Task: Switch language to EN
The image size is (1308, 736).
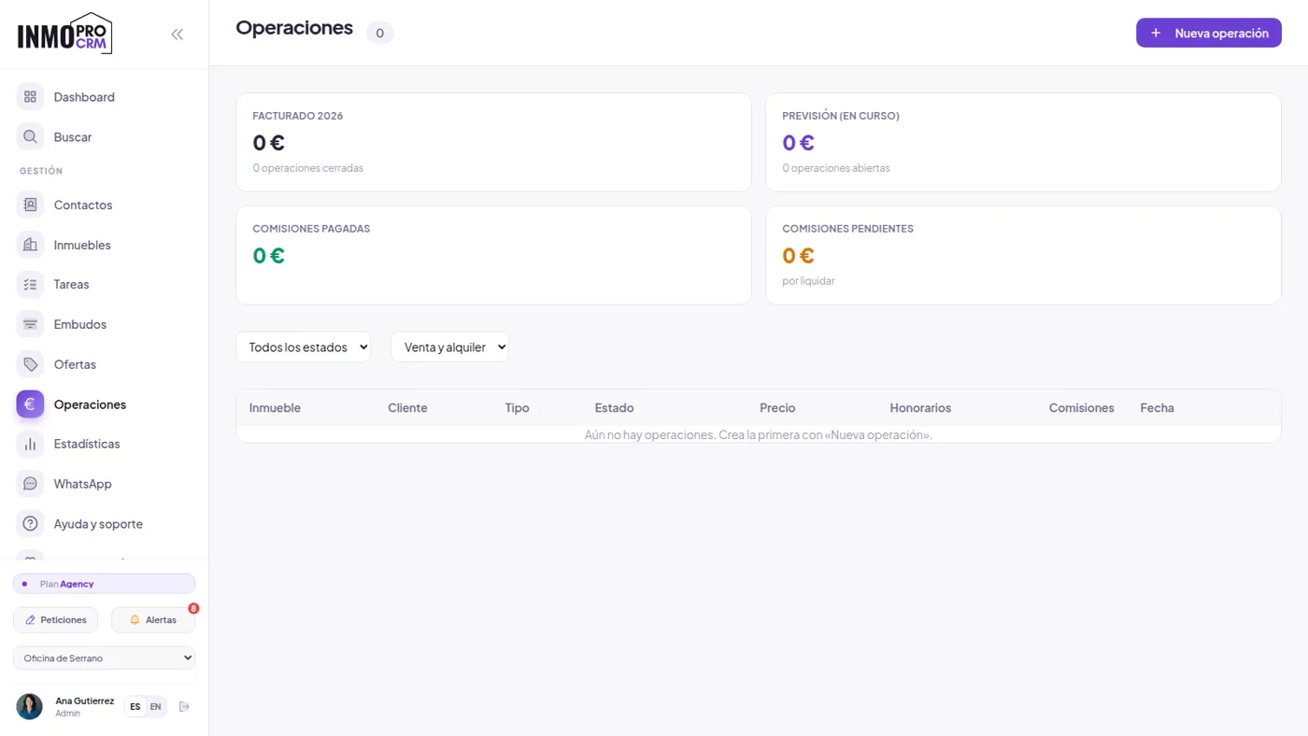Action: [x=156, y=706]
